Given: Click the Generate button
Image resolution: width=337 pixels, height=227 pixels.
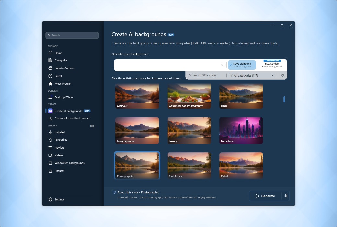Looking at the screenshot, I should 265,196.
